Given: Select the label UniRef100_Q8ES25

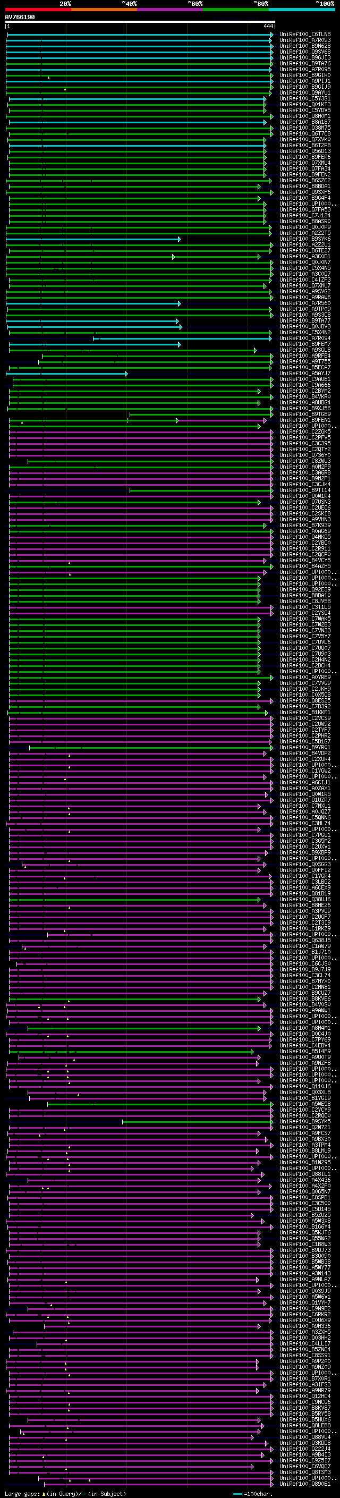Looking at the screenshot, I should point(305,701).
